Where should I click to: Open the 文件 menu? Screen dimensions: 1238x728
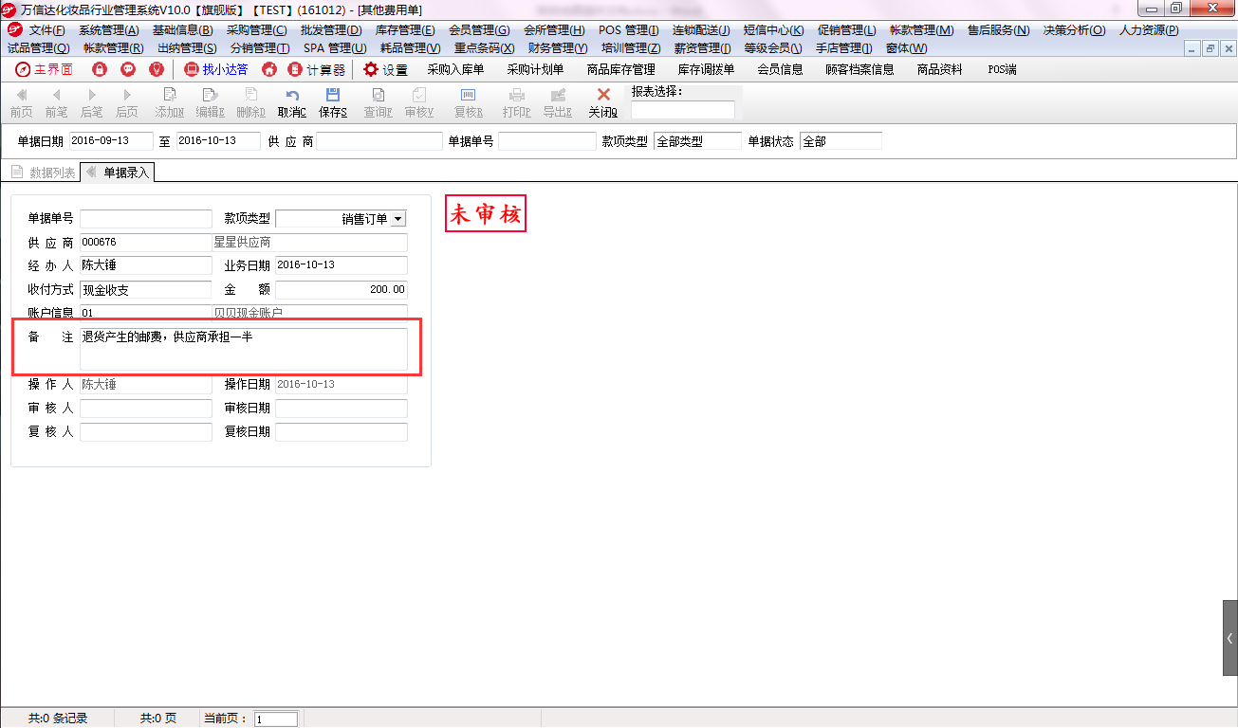click(x=46, y=30)
